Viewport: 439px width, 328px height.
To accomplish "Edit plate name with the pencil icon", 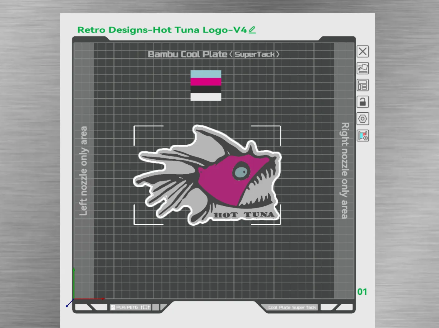I will (252, 30).
